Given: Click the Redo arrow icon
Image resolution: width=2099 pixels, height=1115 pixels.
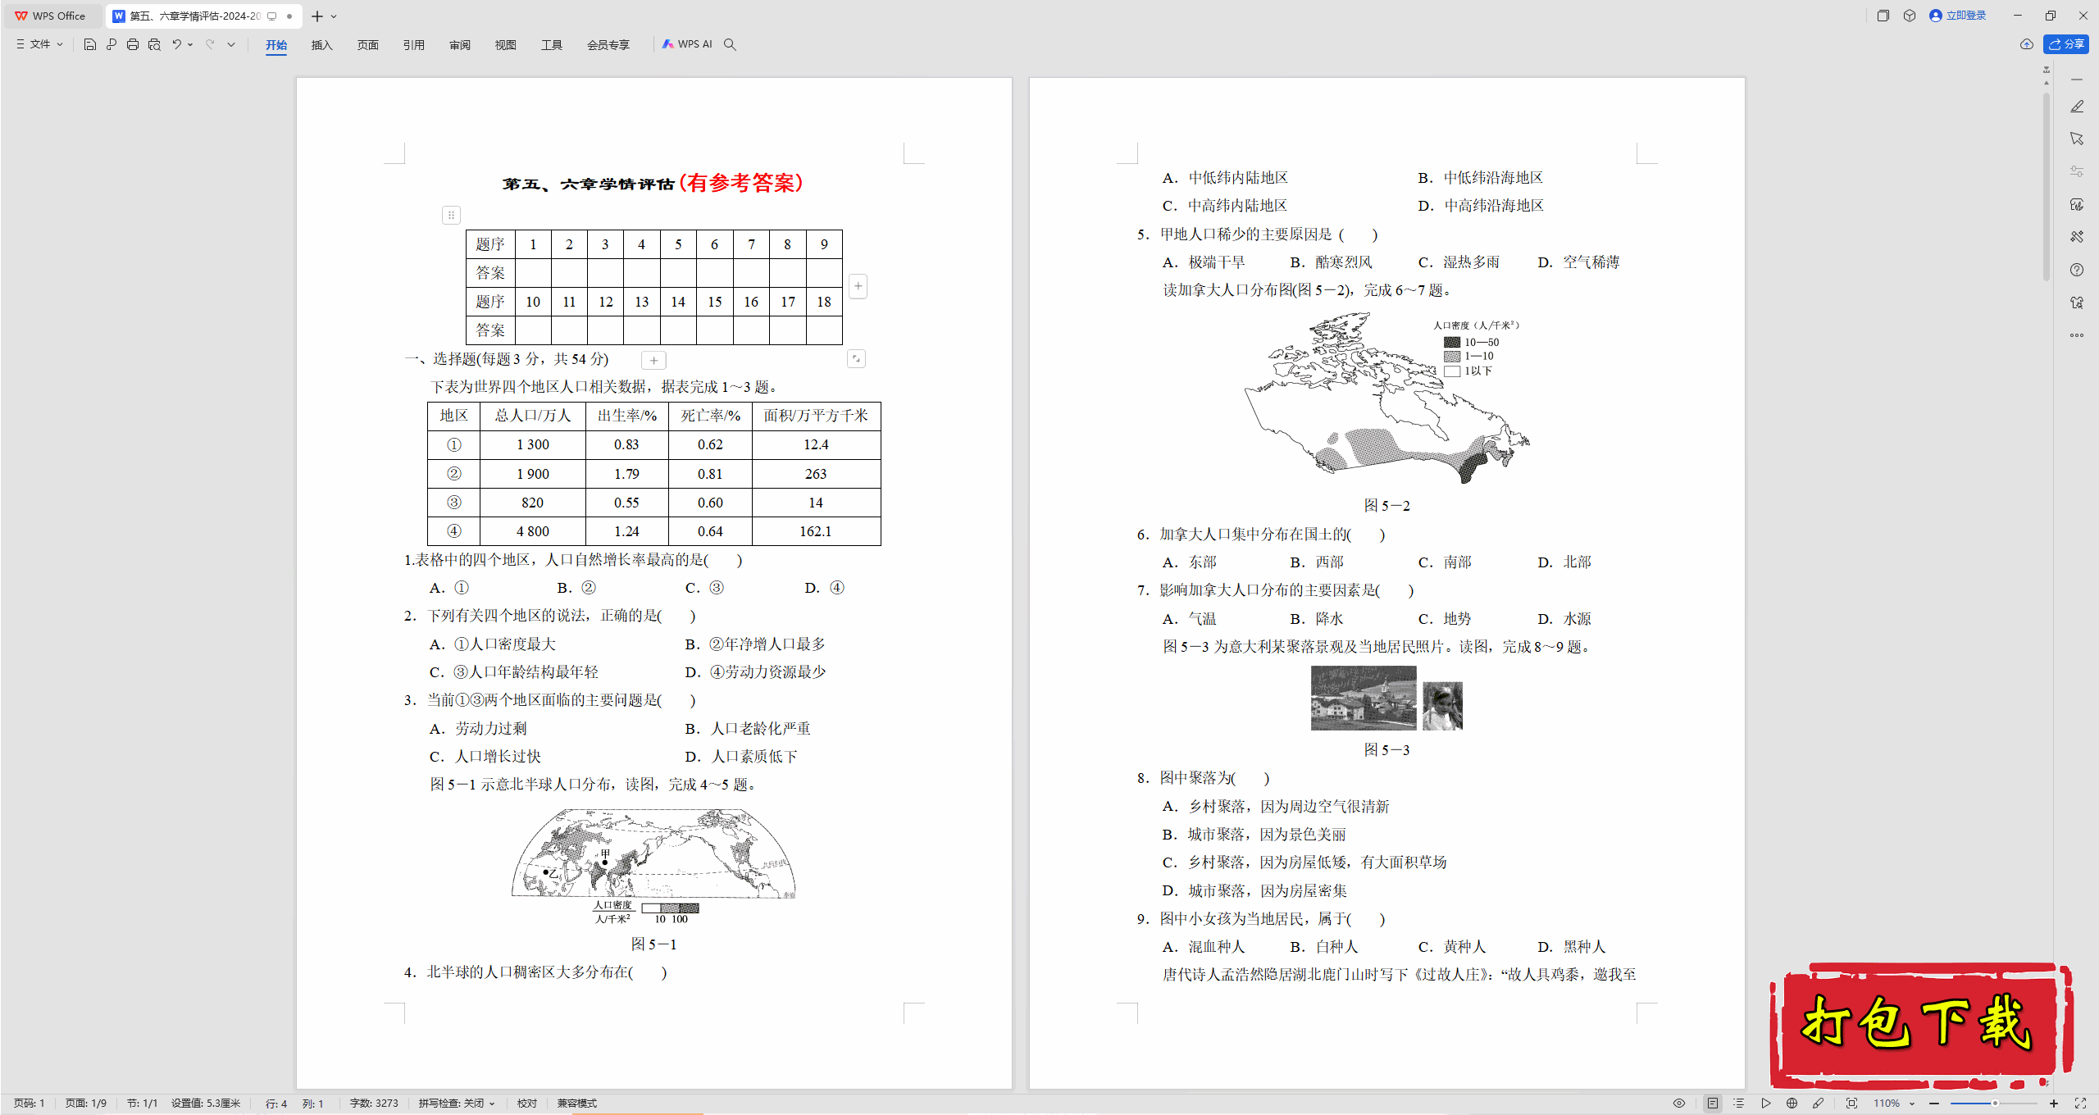Looking at the screenshot, I should [210, 44].
